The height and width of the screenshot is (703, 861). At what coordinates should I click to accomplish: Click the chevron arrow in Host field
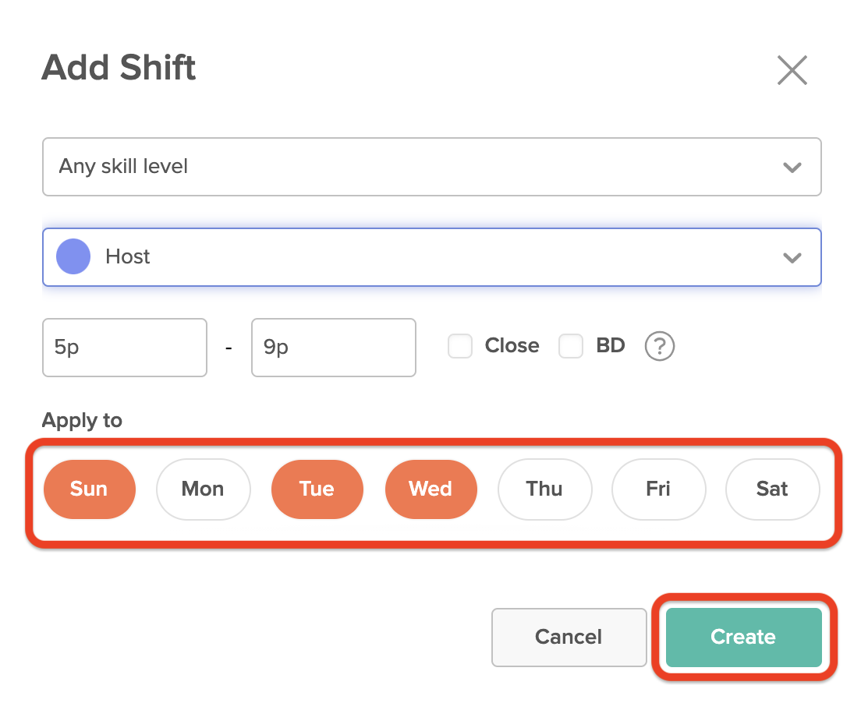pos(792,258)
